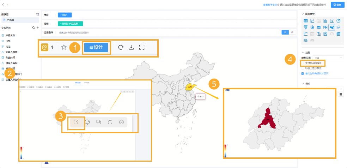This screenshot has height=168, width=347.
Task: Click the edit icon in floating toolbar
Action: click(x=75, y=122)
